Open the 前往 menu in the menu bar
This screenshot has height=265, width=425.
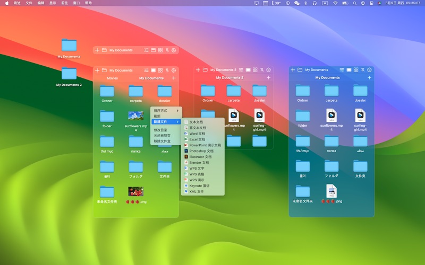click(x=64, y=3)
